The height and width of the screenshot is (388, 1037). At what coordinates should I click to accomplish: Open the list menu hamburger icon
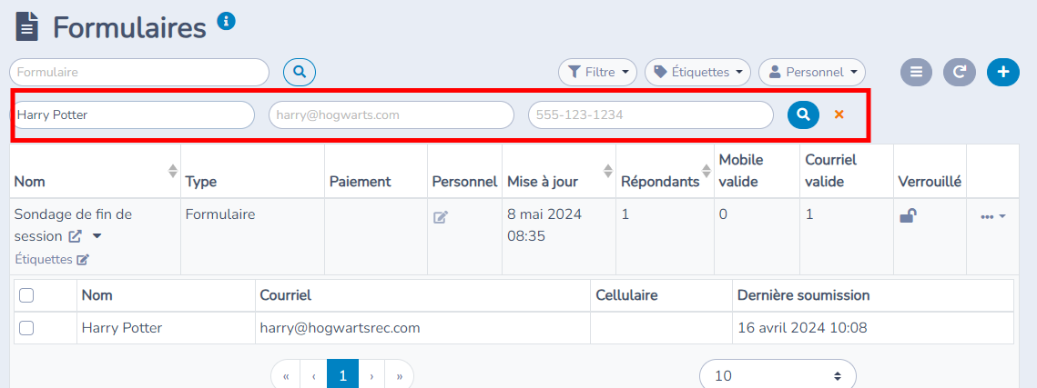(916, 72)
